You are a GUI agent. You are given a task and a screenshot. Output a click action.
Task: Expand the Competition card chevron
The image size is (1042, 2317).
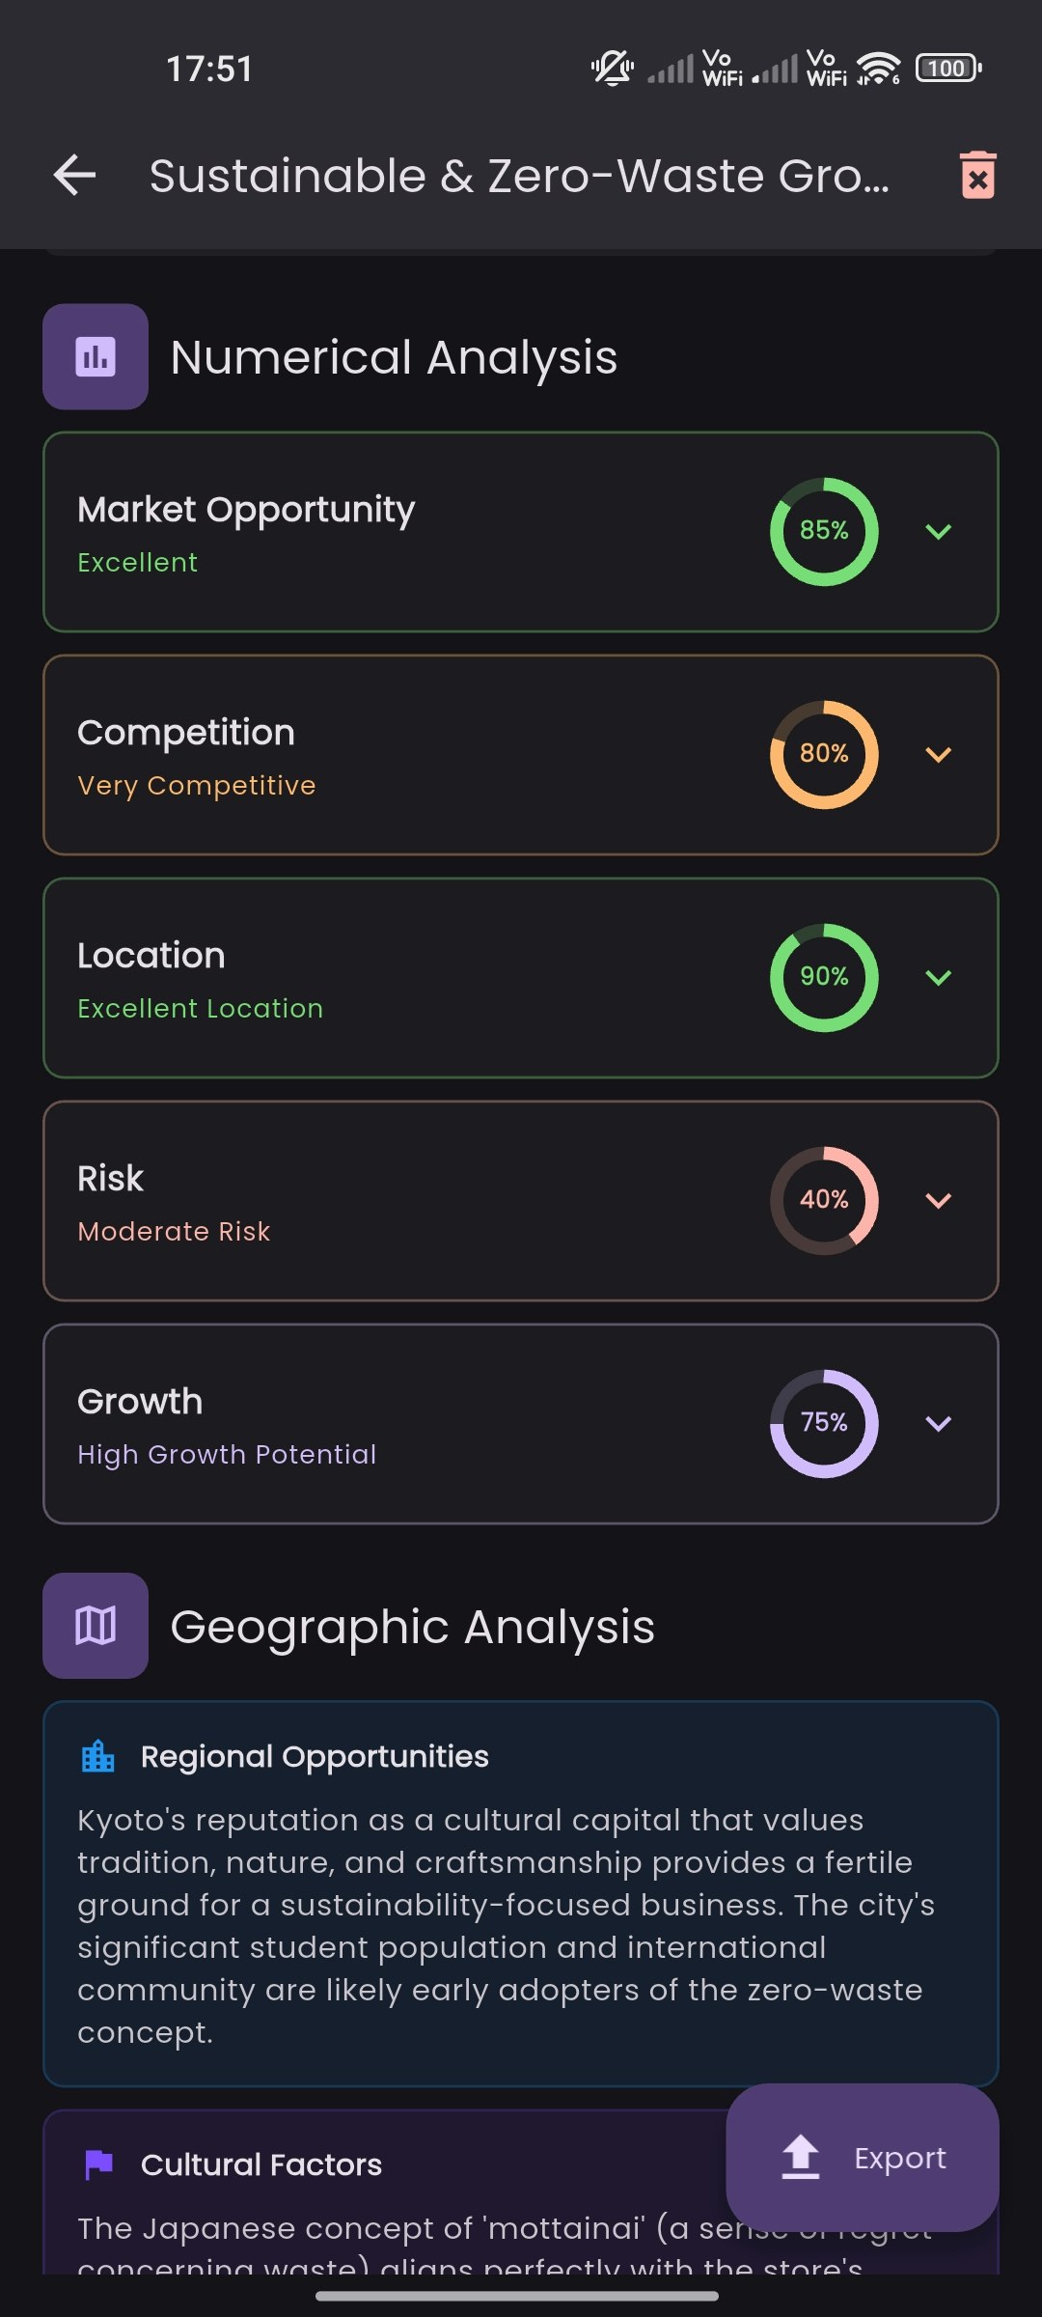point(939,754)
